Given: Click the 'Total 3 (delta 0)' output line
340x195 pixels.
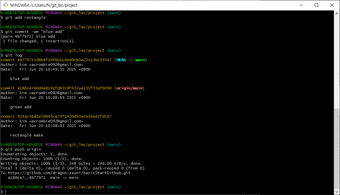Looking at the screenshot, I should click(73, 168).
